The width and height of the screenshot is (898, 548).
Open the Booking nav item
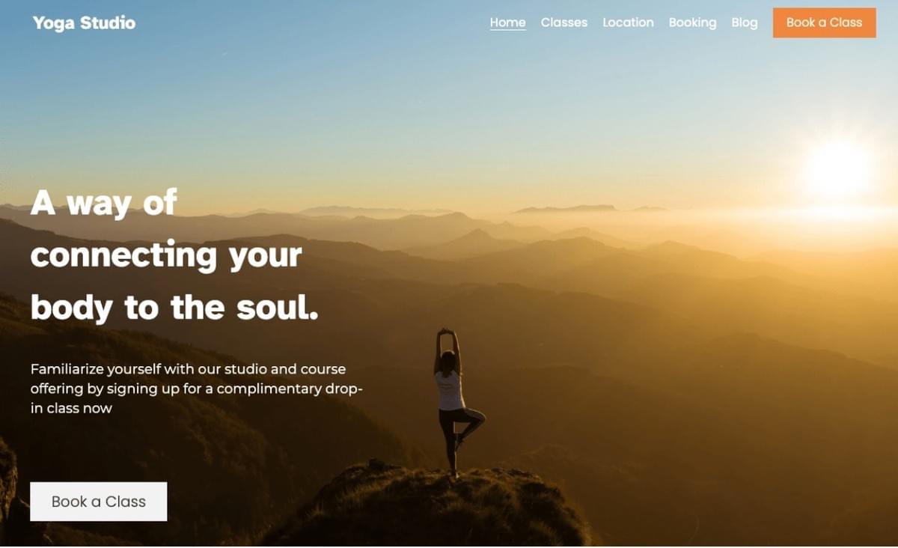[692, 22]
